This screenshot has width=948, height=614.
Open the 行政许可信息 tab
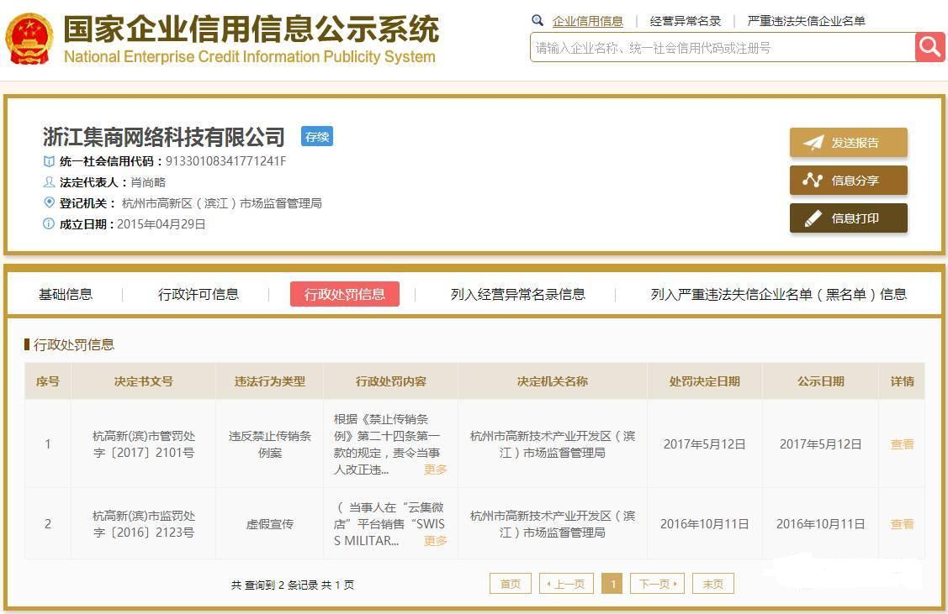[199, 294]
